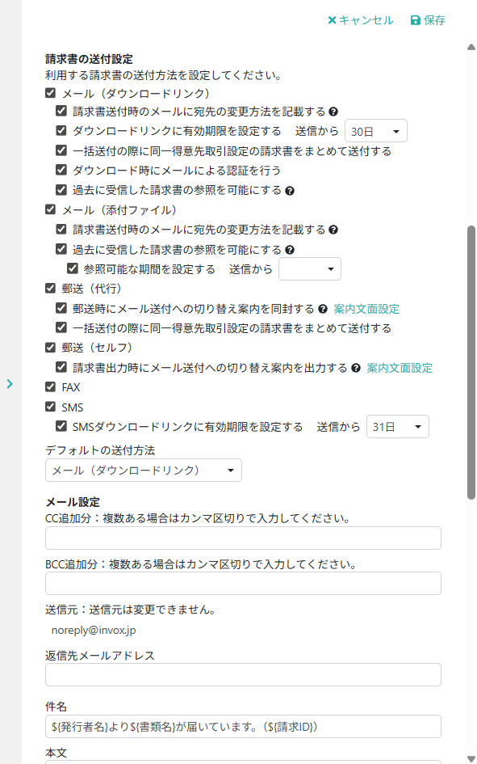Expand the sidebar with the left chevron arrow
477x764 pixels.
click(x=10, y=384)
